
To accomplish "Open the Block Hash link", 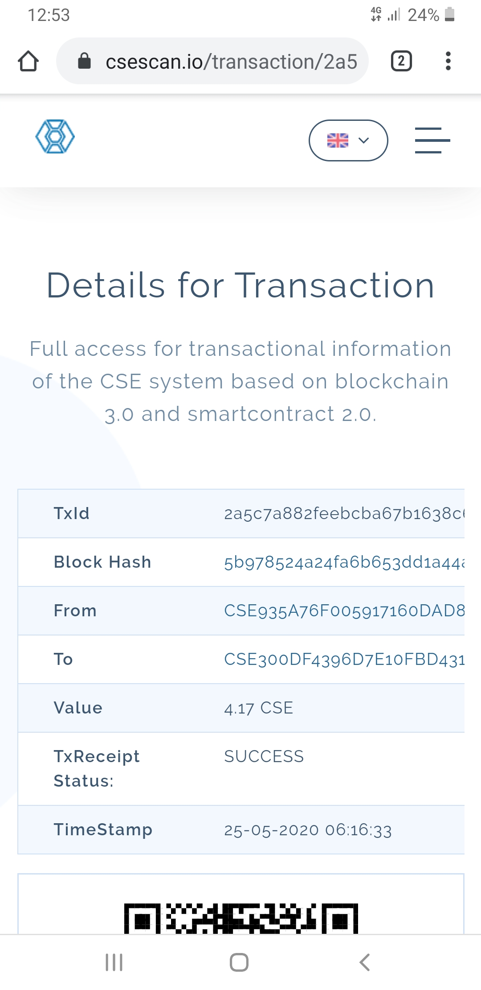I will click(x=343, y=562).
